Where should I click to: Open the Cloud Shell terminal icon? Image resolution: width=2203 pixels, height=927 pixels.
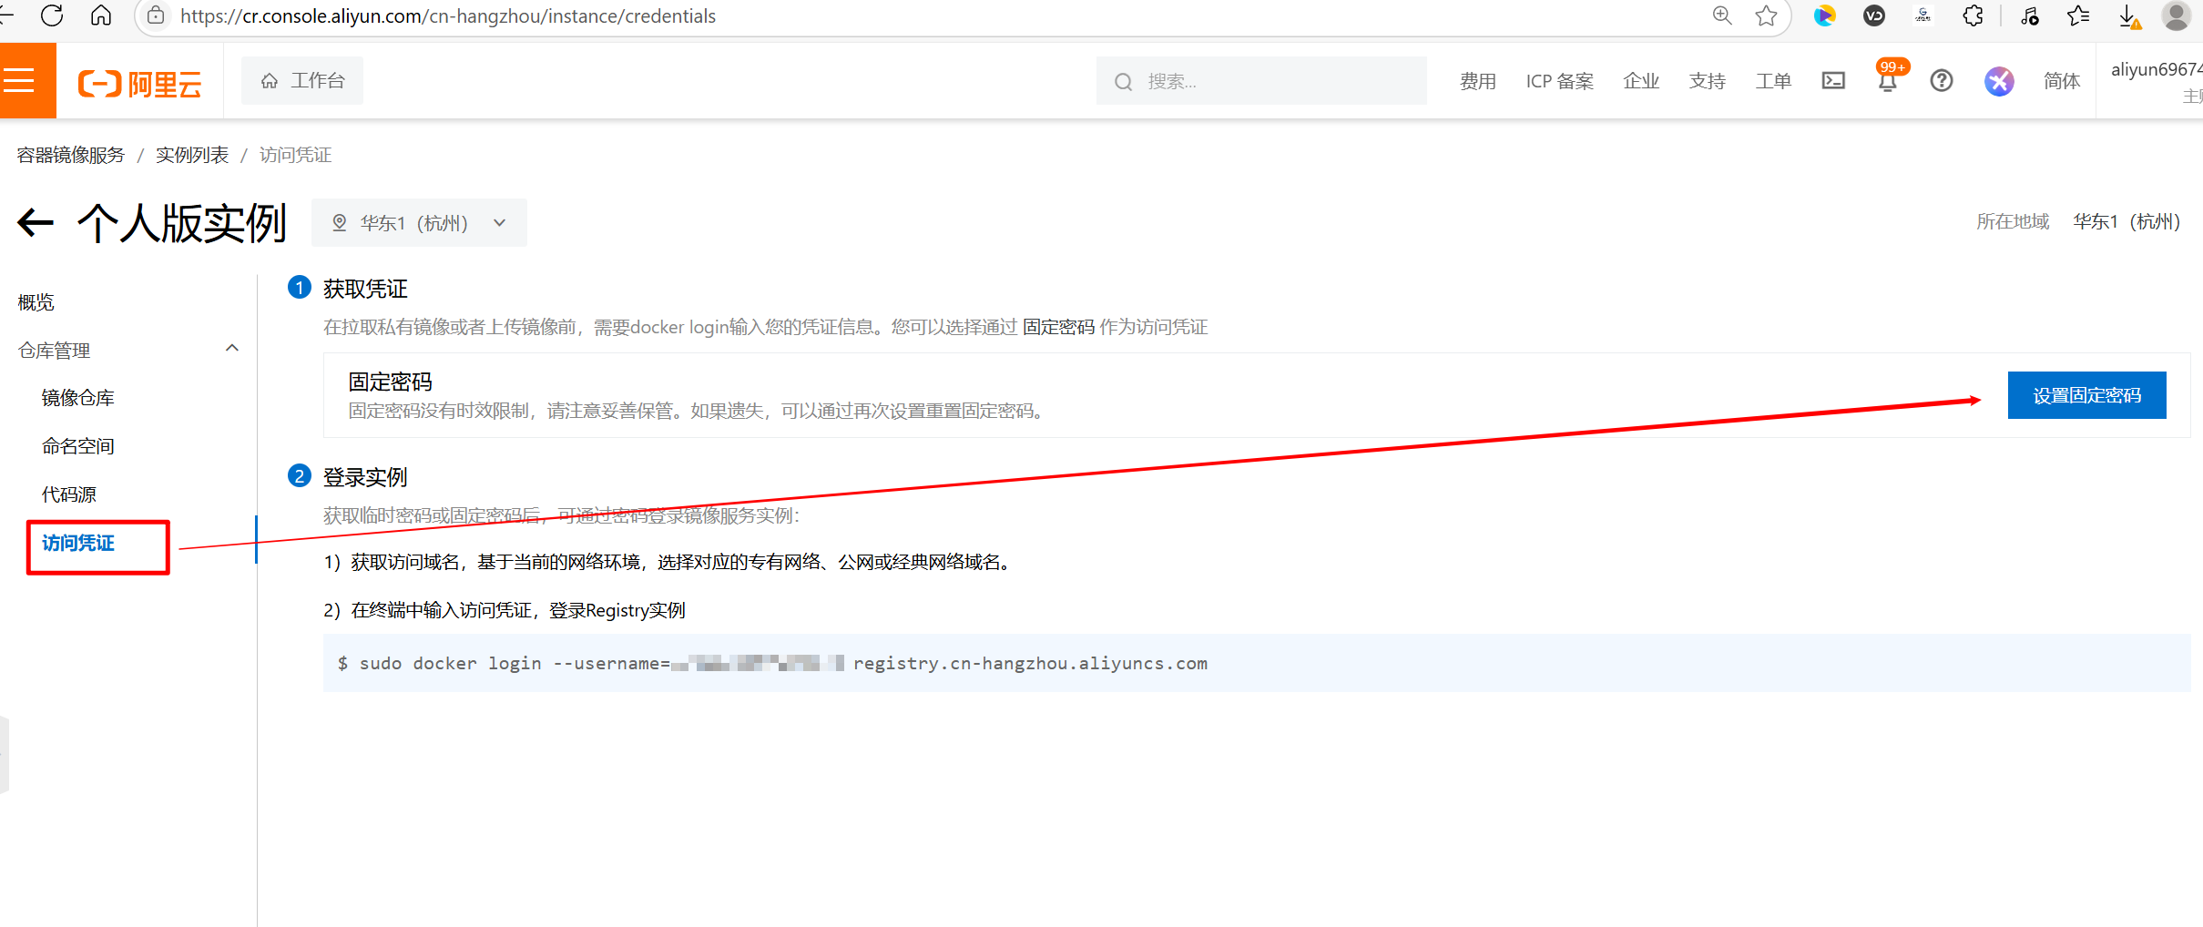click(x=1833, y=81)
